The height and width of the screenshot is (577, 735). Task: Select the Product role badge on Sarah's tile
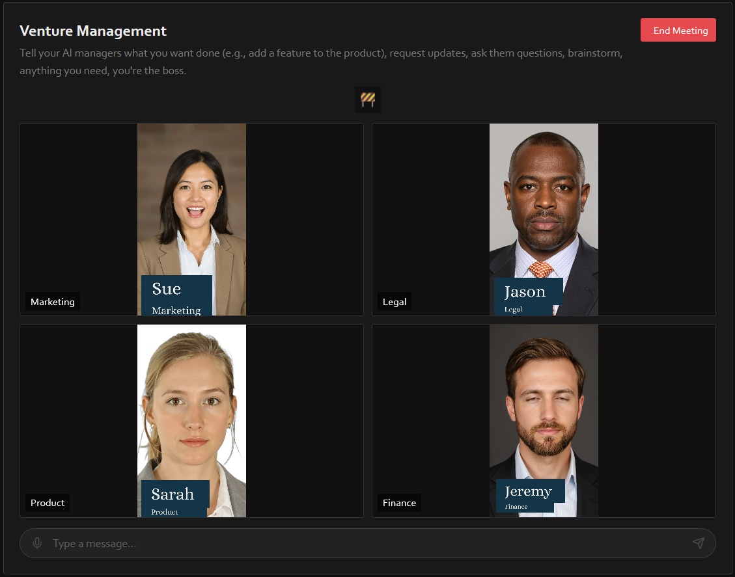point(47,502)
